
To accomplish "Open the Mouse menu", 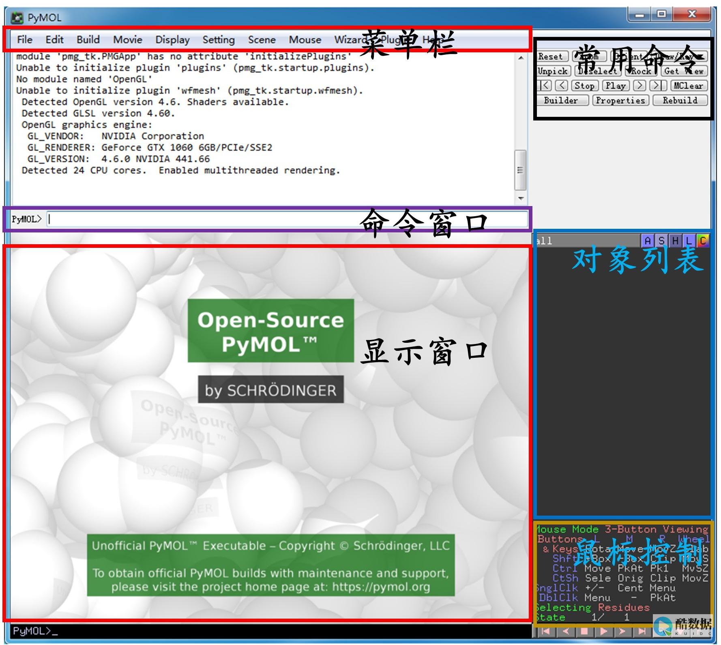I will tap(305, 39).
